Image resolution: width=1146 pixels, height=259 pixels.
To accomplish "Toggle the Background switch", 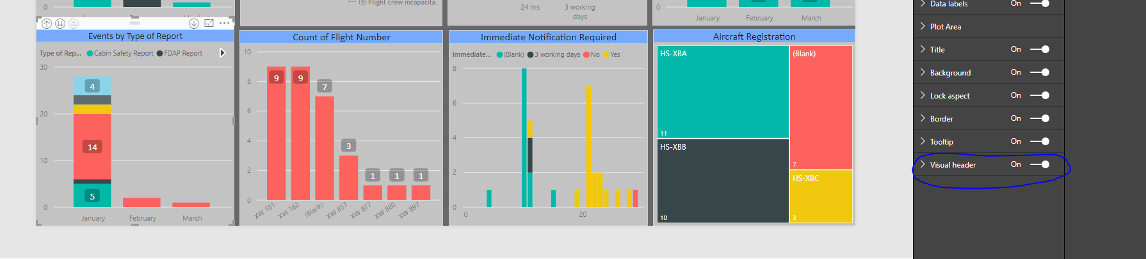I will (1040, 72).
